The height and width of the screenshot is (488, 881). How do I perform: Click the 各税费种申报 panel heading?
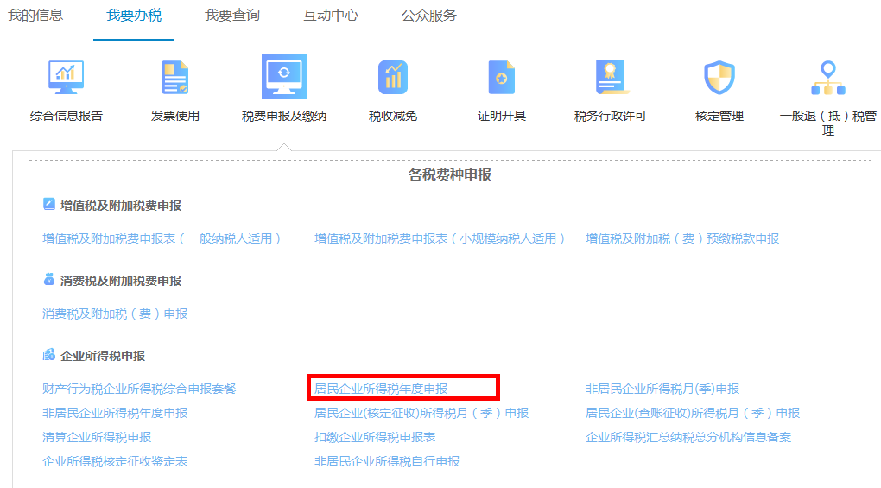(x=449, y=174)
